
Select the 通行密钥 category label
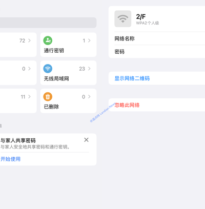click(x=54, y=51)
